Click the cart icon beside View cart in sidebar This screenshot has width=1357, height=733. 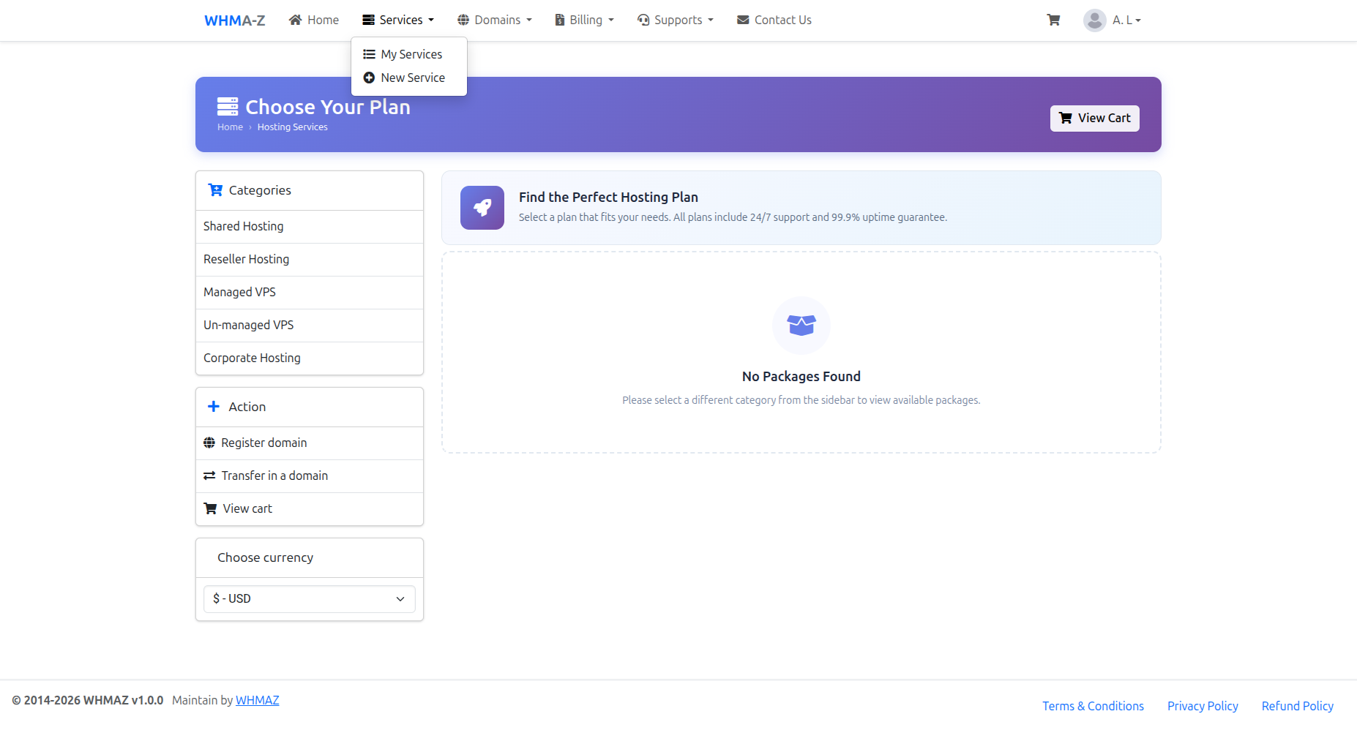point(210,508)
